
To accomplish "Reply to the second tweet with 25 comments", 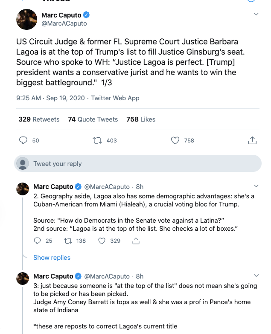I will tap(37, 241).
